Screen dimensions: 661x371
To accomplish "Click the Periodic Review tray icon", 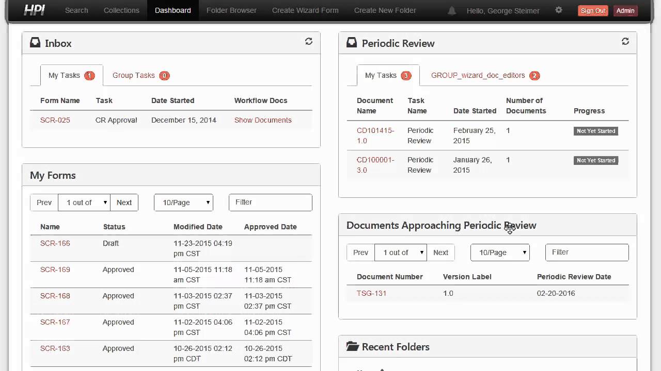I will point(352,43).
